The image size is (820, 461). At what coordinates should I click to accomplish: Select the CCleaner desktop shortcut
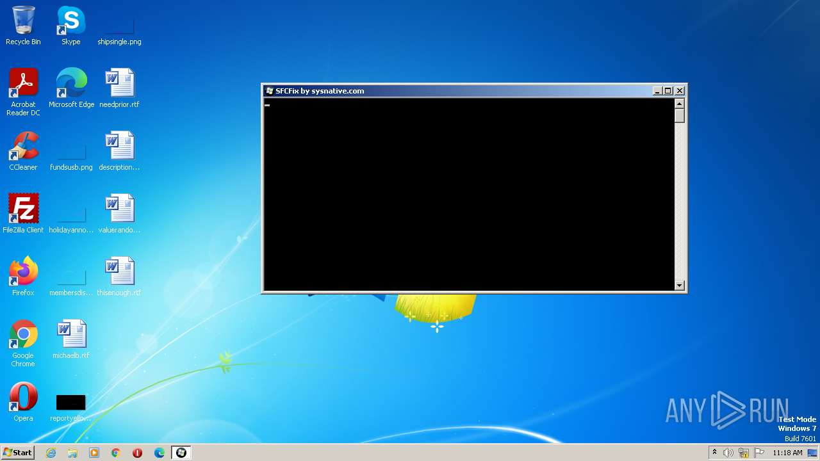tap(23, 151)
